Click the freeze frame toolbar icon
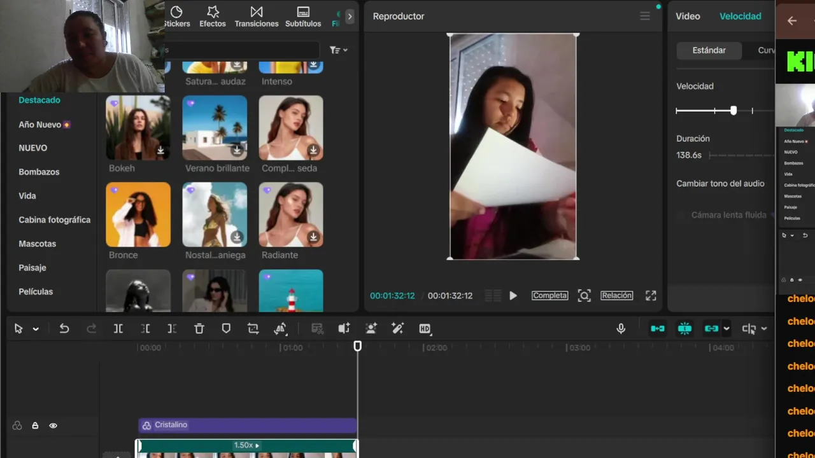Viewport: 815px width, 458px height. pos(317,329)
